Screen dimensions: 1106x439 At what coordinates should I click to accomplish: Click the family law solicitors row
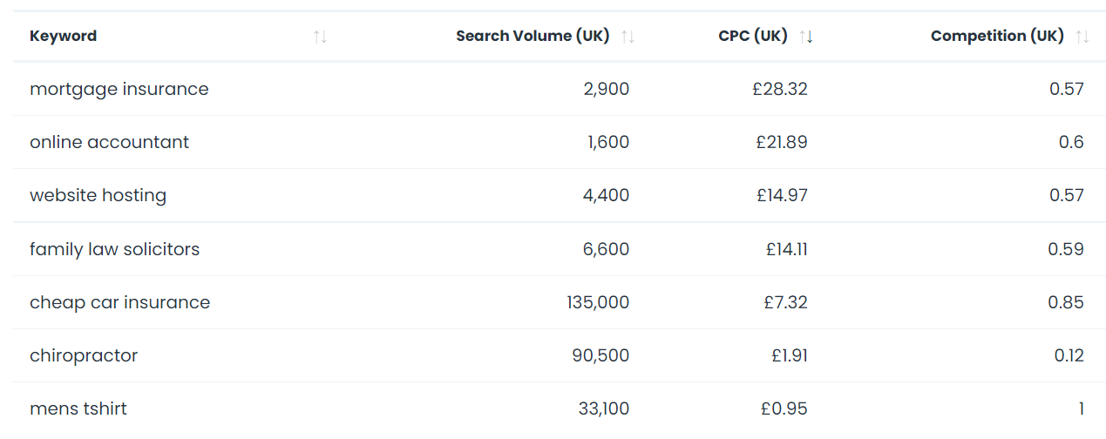[x=114, y=249]
